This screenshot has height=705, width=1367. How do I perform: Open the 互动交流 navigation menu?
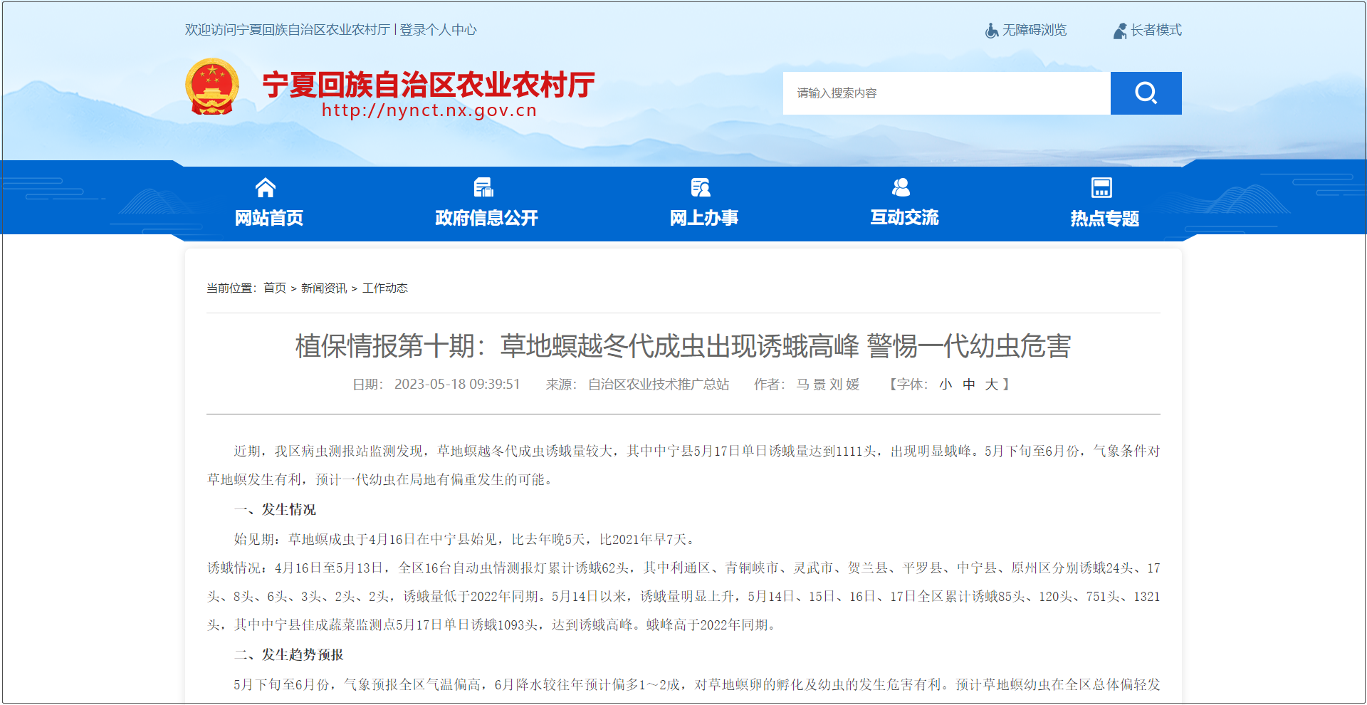pyautogui.click(x=904, y=218)
